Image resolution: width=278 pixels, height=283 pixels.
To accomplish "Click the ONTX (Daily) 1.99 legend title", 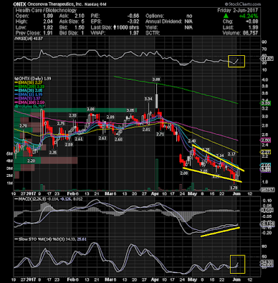I will coord(33,79).
